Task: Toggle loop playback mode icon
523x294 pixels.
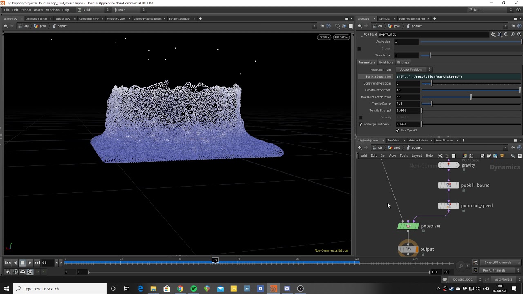Action: click(x=22, y=272)
